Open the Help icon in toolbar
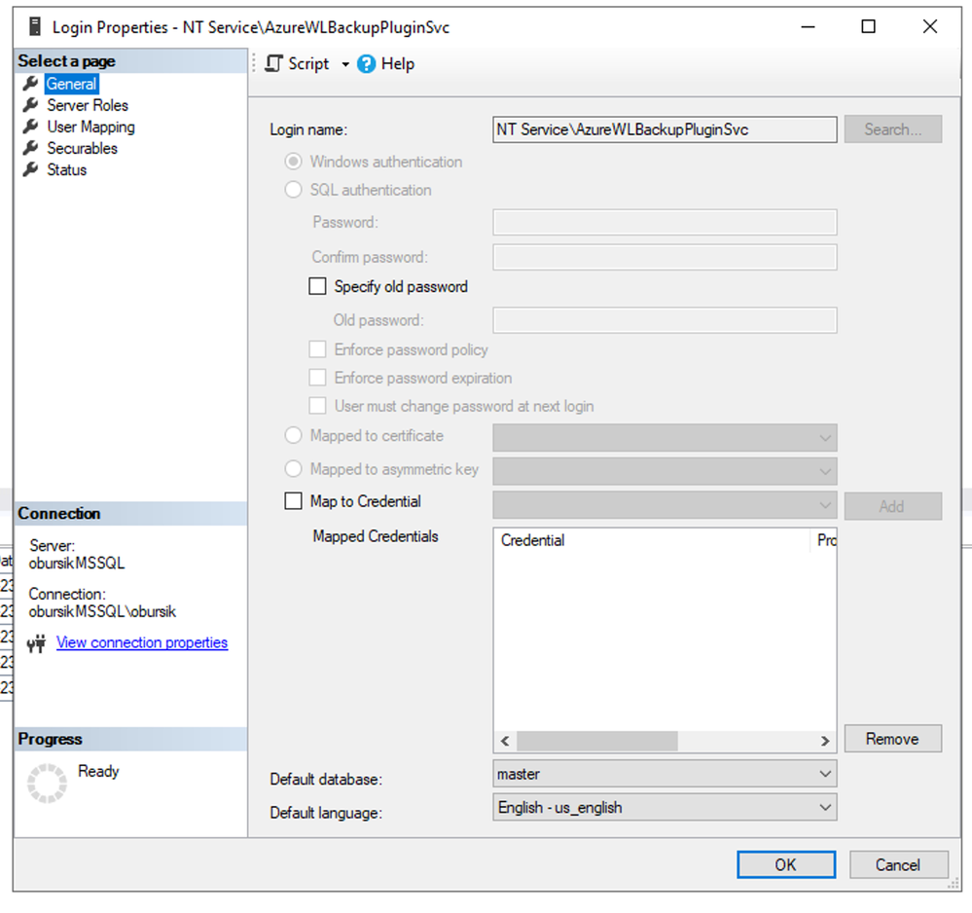 (x=367, y=64)
